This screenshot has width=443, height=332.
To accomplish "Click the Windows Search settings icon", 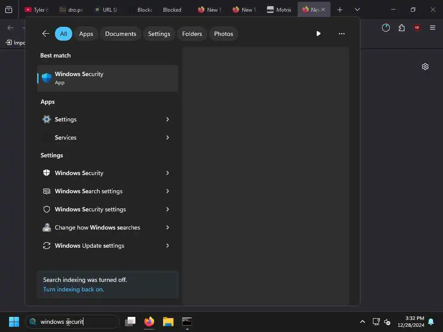I will point(47,191).
